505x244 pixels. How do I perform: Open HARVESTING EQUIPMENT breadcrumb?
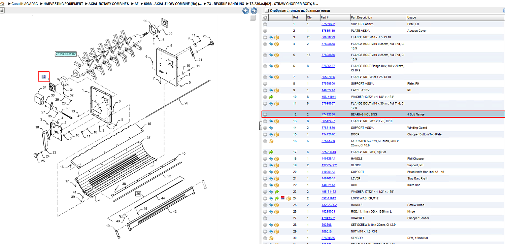pos(63,4)
